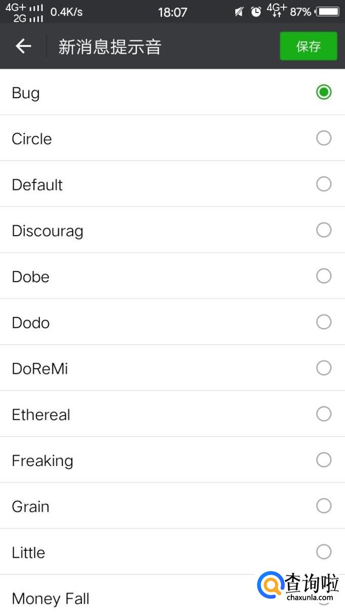The width and height of the screenshot is (345, 613).
Task: Tap the alarm clock status icon
Action: click(256, 12)
